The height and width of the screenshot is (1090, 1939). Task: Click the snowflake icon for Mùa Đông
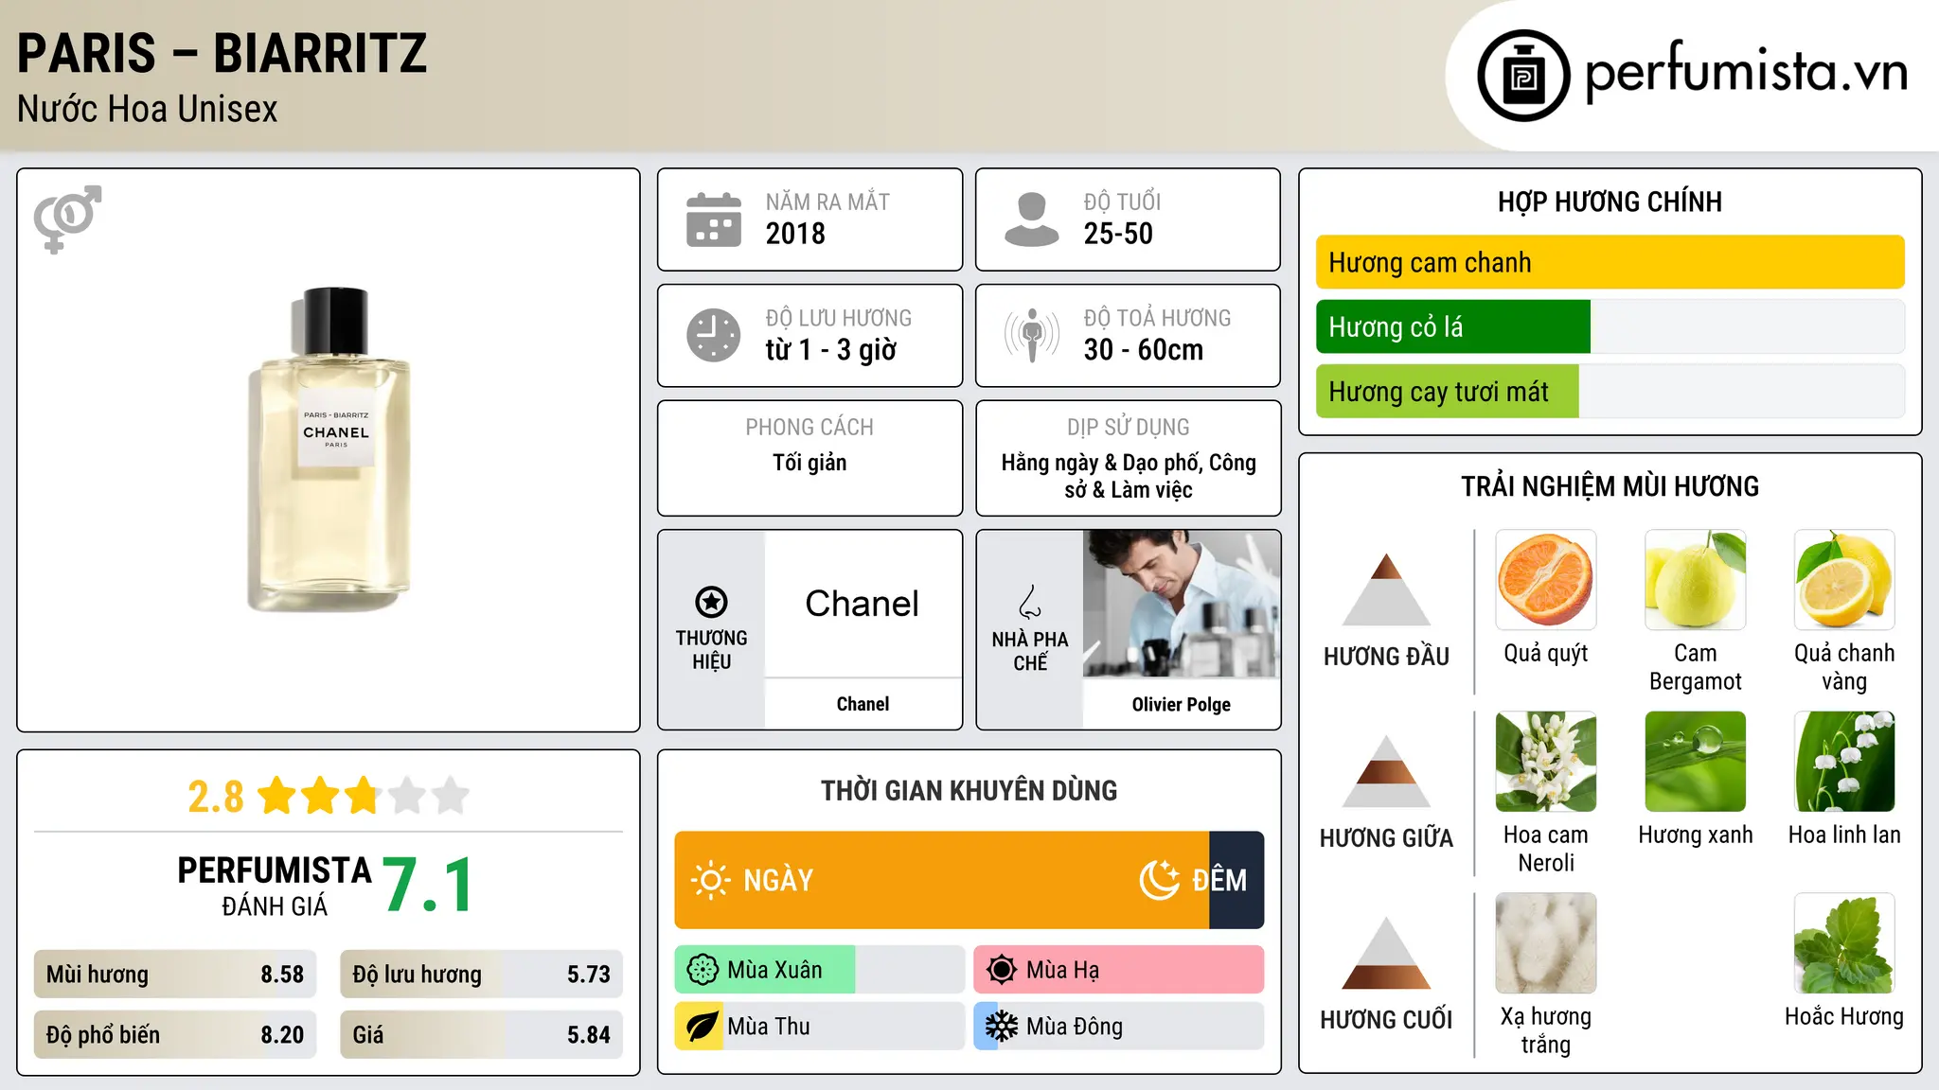tap(1002, 1027)
